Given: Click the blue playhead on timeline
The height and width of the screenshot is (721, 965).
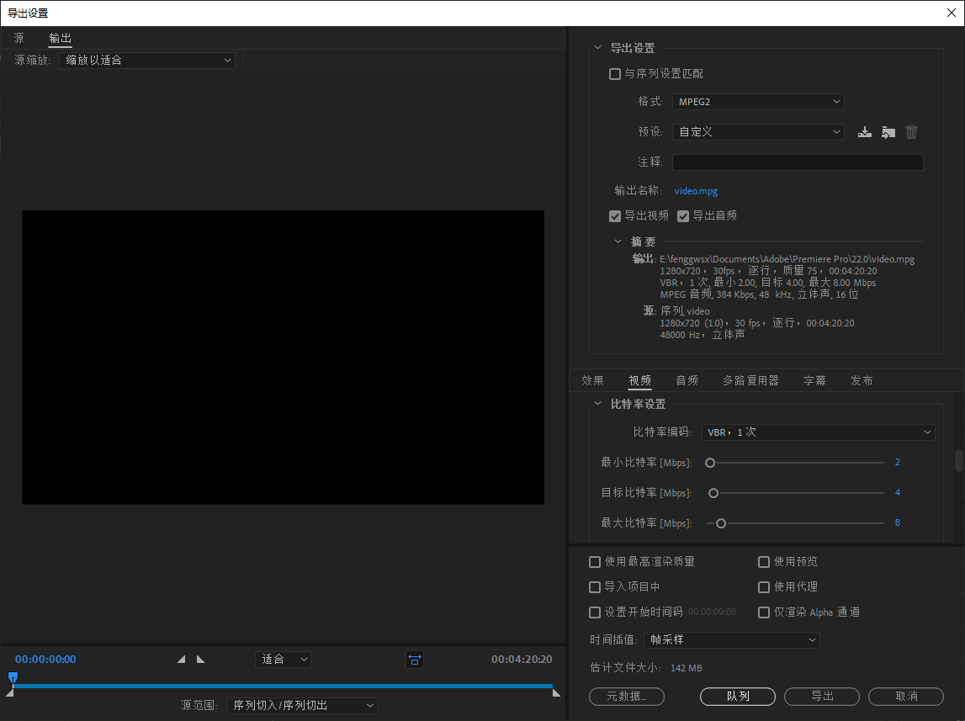Looking at the screenshot, I should pos(13,677).
